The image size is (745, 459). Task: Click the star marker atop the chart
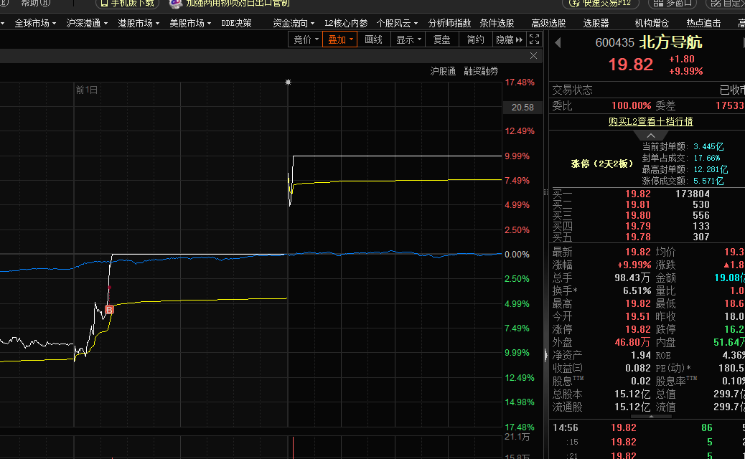click(288, 82)
